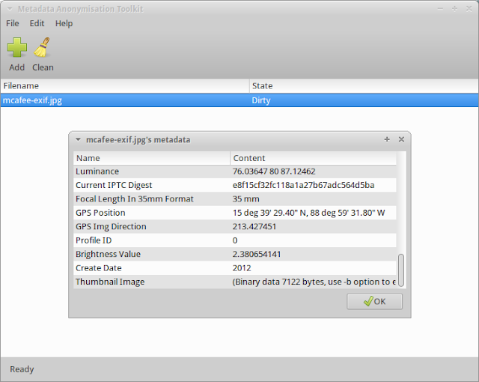Click the Ready status bar text
479x382 pixels.
22,369
